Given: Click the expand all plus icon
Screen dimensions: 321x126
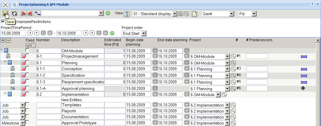Looking at the screenshot, I should pos(3,40).
